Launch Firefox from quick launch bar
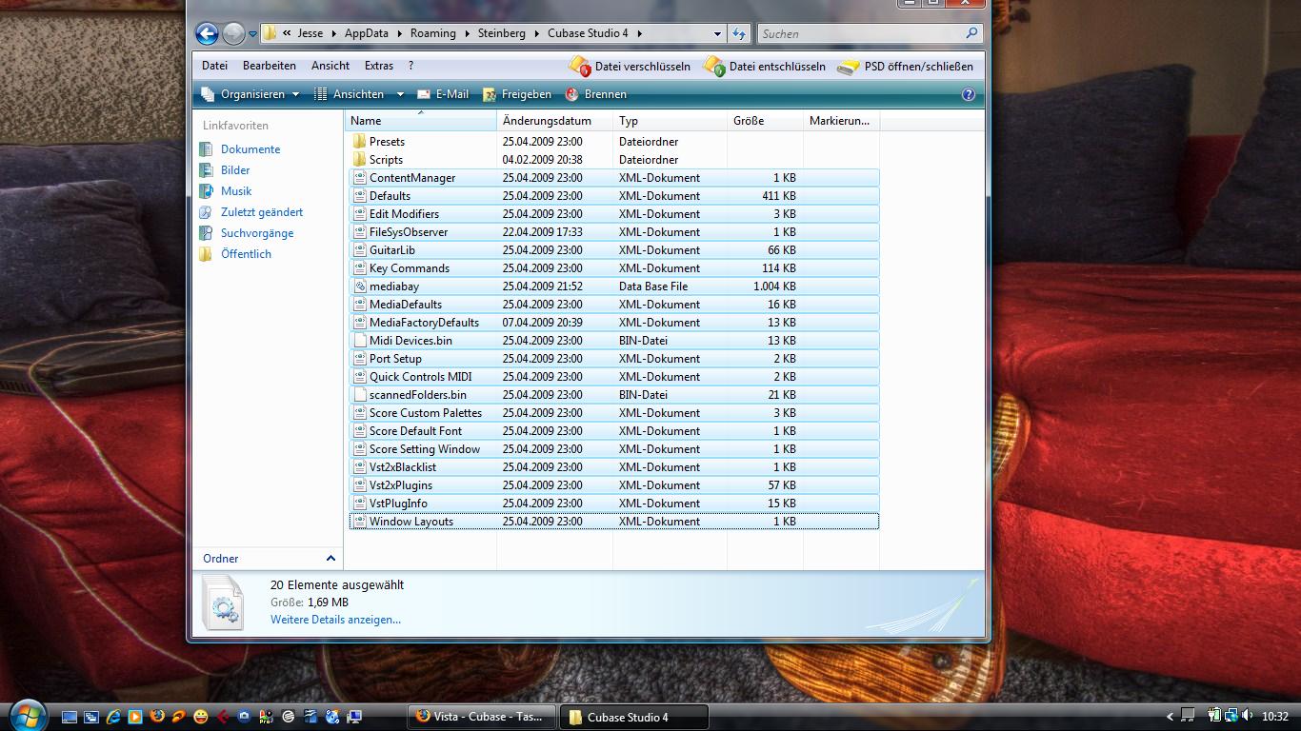Viewport: 1301px width, 731px height. pyautogui.click(x=156, y=717)
